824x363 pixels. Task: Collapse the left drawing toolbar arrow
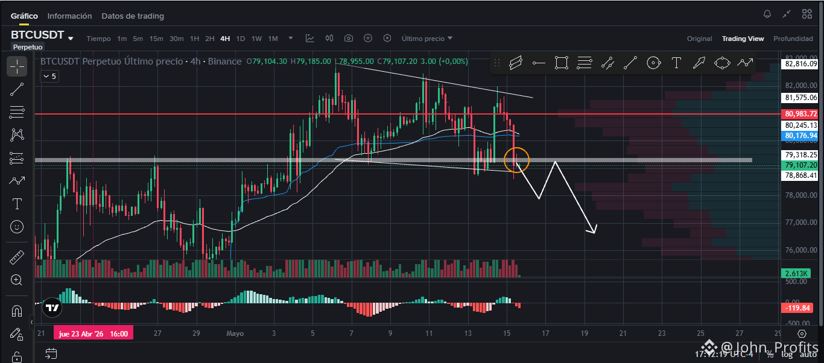(x=31, y=324)
